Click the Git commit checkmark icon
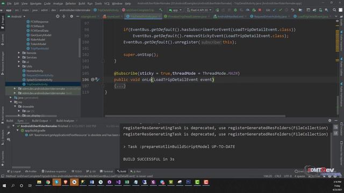 pyautogui.click(x=281, y=10)
